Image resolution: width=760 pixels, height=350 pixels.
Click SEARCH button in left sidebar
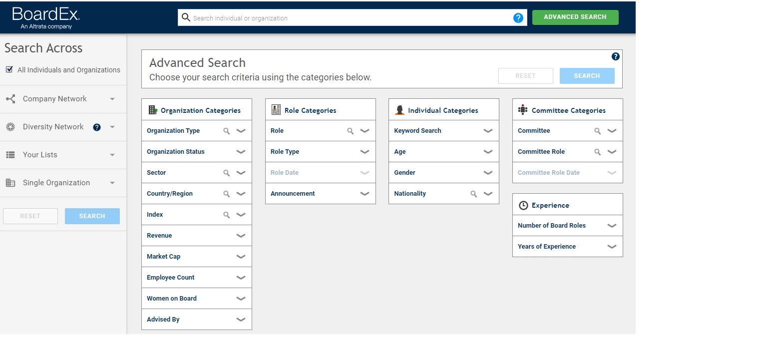click(92, 216)
